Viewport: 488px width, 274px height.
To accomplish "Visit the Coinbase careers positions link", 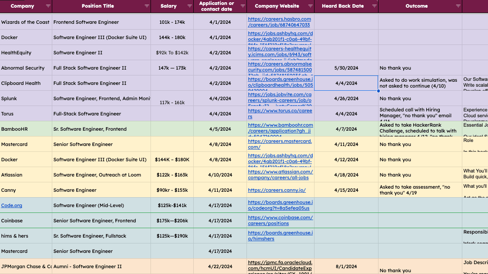I will point(280,217).
